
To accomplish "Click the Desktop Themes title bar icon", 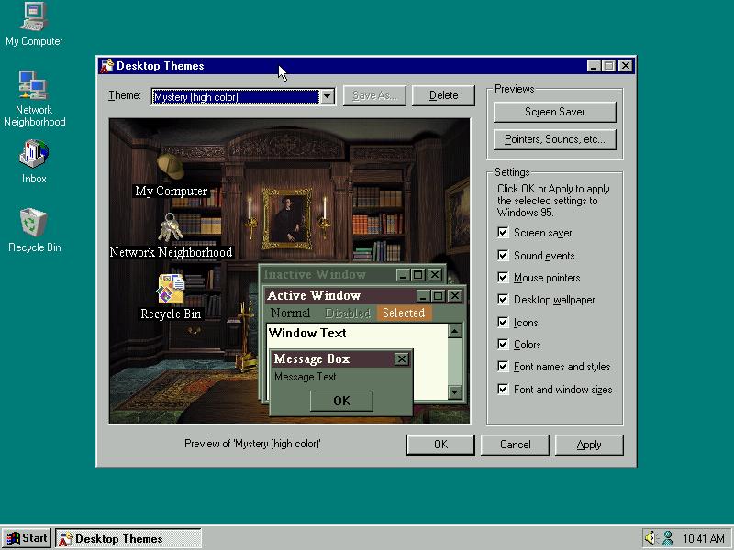I will 106,66.
